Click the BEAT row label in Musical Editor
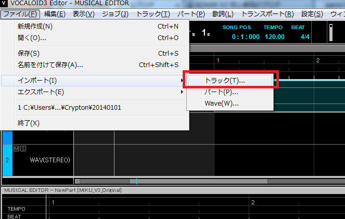The image size is (345, 219). tap(14, 216)
